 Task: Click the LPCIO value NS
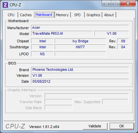42,54
